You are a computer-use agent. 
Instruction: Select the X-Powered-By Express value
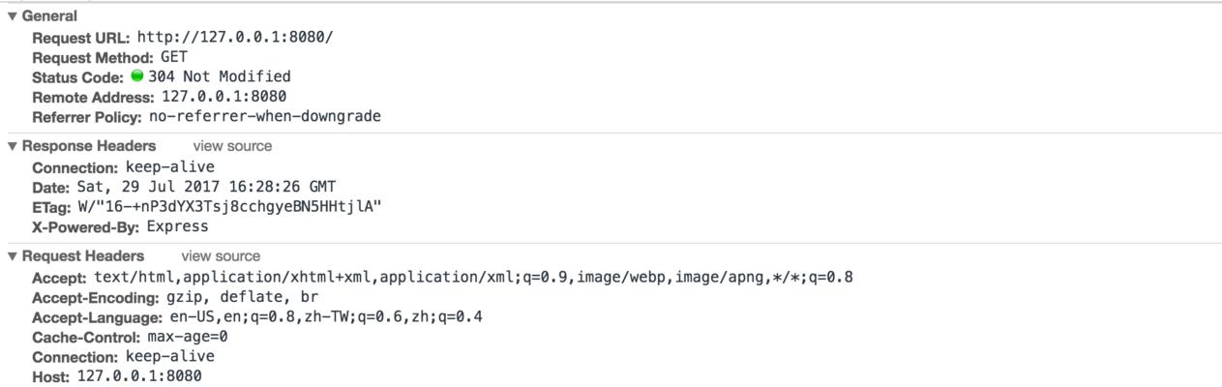[x=177, y=226]
